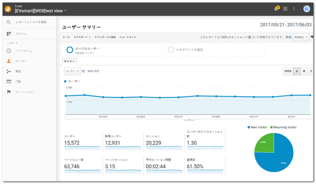
Task: Open the エクスポート dropdown menu
Action: click(82, 37)
